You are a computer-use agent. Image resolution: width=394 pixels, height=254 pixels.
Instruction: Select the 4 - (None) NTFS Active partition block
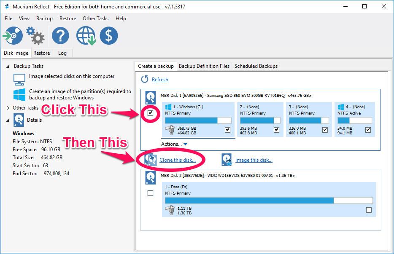[x=354, y=119]
